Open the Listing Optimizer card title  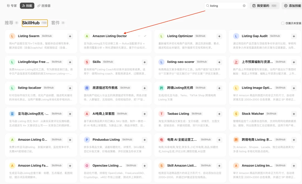pyautogui.click(x=180, y=36)
